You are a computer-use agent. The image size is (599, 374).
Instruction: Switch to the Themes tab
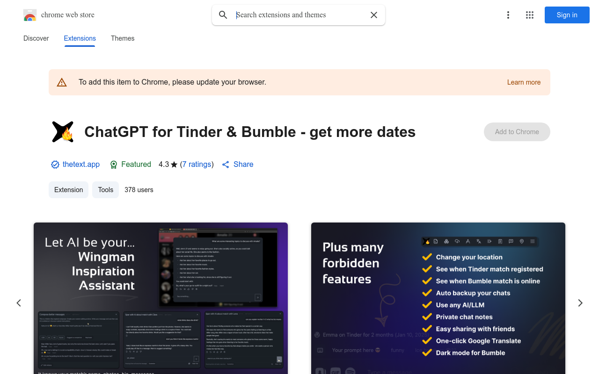coord(123,38)
